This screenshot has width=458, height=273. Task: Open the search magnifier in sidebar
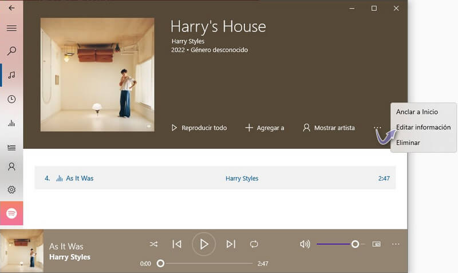(11, 51)
